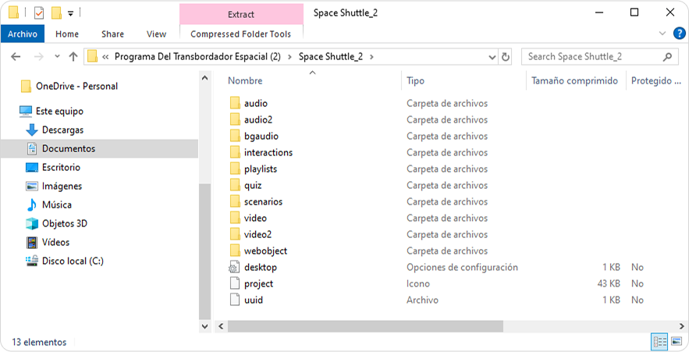Open the Compressed Folder Tools tab
Image resolution: width=689 pixels, height=352 pixels.
pos(241,34)
